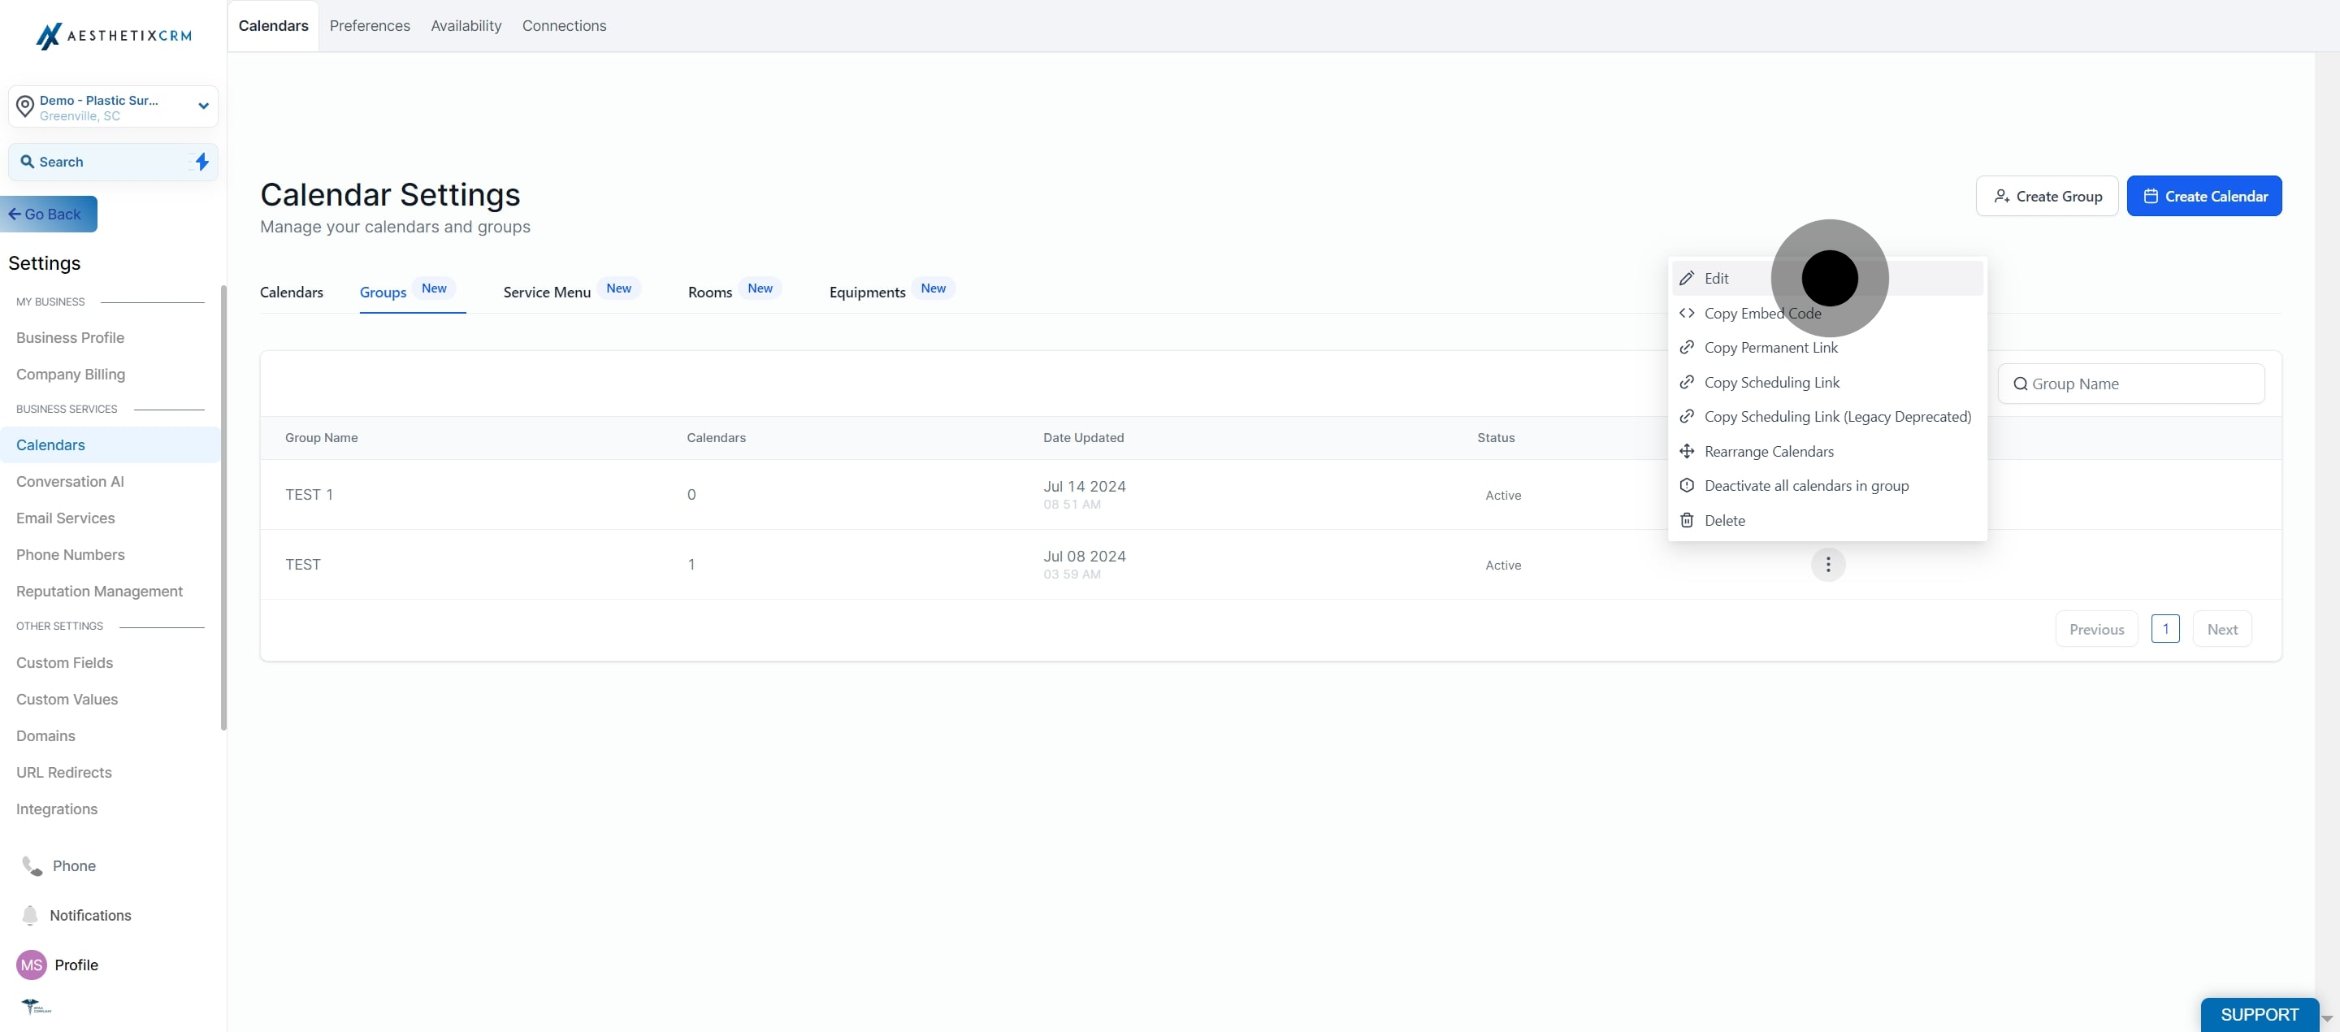The image size is (2340, 1032).
Task: Click the Create Calendar button
Action: pos(2203,196)
